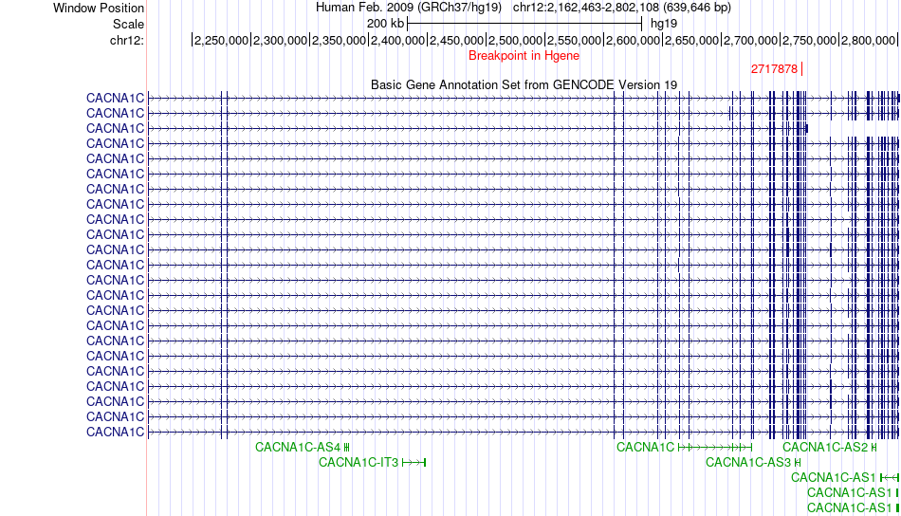Click the breakpoint tick mark beside 2717878

coord(802,69)
